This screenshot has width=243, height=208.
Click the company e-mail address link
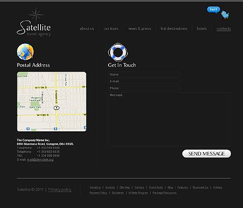[x=40, y=160]
